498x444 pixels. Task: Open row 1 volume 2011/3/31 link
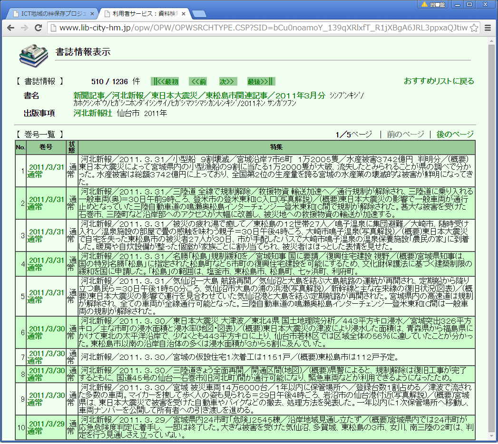click(x=46, y=167)
